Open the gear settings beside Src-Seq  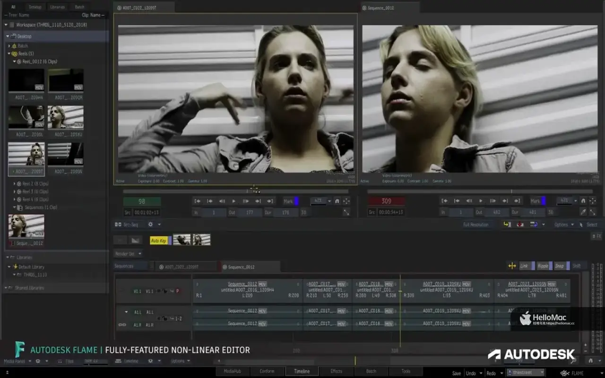150,224
